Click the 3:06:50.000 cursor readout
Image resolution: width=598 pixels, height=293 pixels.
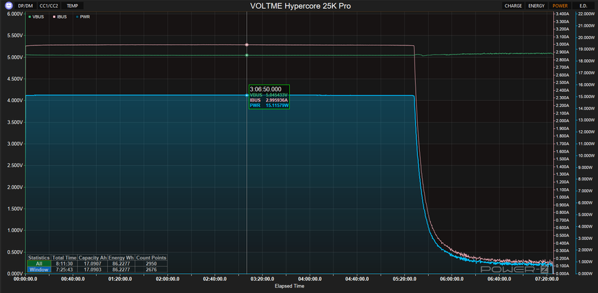point(265,89)
